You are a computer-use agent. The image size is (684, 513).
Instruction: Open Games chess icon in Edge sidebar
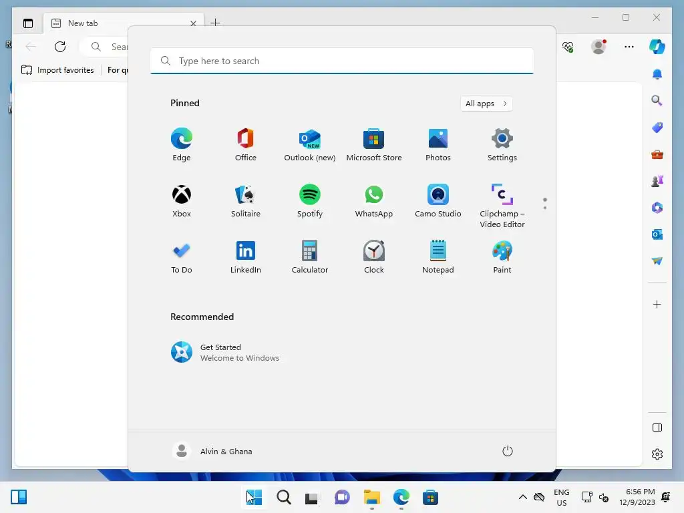click(657, 181)
